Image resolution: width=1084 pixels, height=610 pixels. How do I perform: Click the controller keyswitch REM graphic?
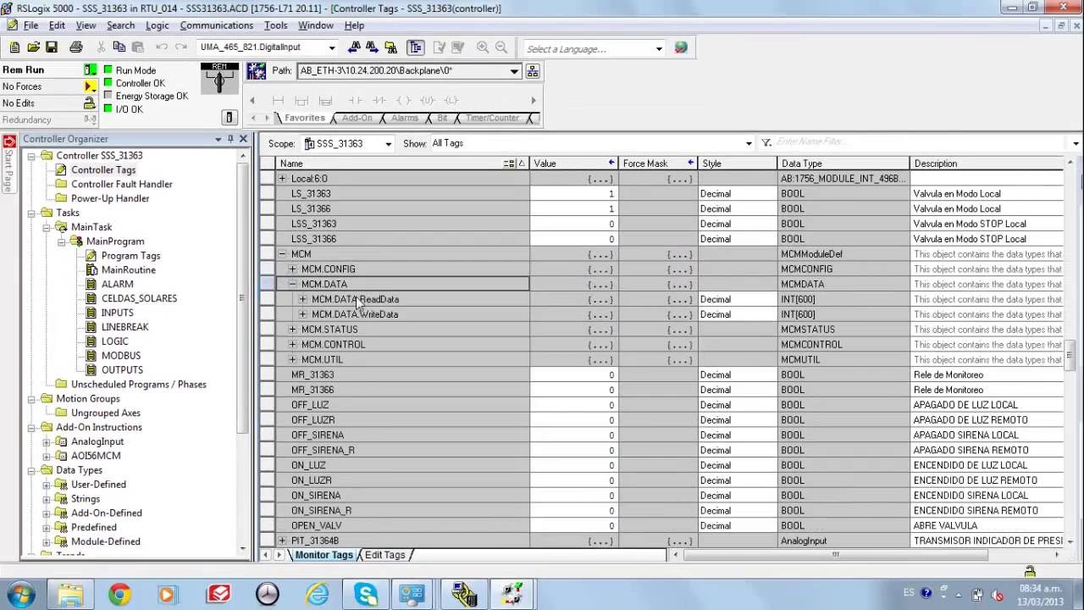coord(220,79)
